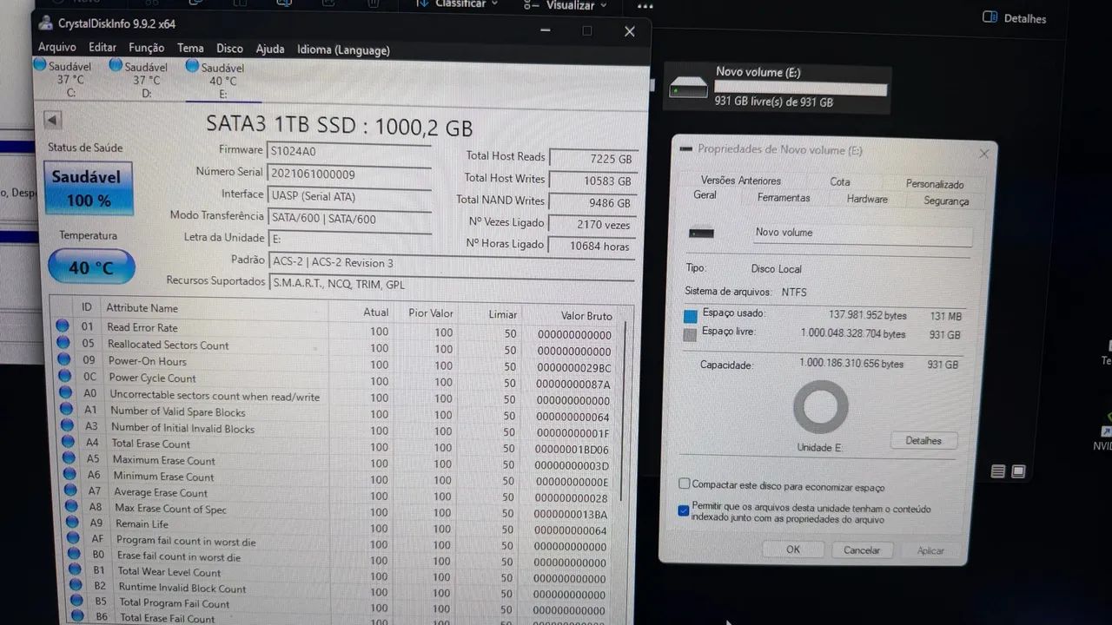Click 40 °C temperature button

(x=91, y=267)
